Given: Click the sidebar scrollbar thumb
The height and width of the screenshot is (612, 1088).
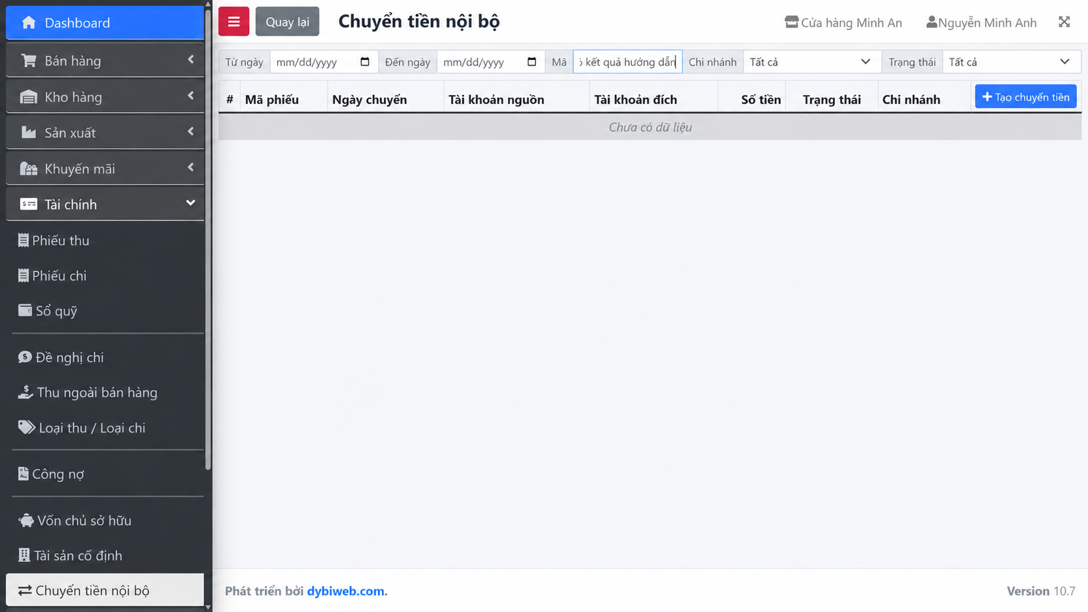Looking at the screenshot, I should [208, 238].
